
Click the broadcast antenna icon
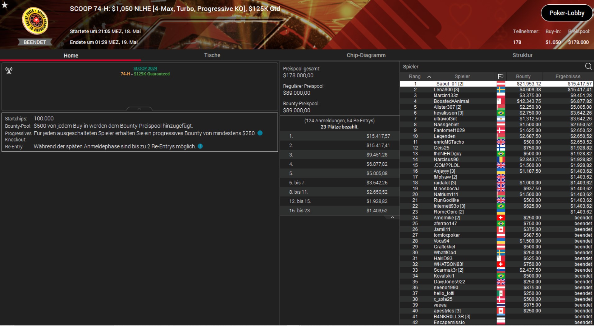click(x=9, y=71)
